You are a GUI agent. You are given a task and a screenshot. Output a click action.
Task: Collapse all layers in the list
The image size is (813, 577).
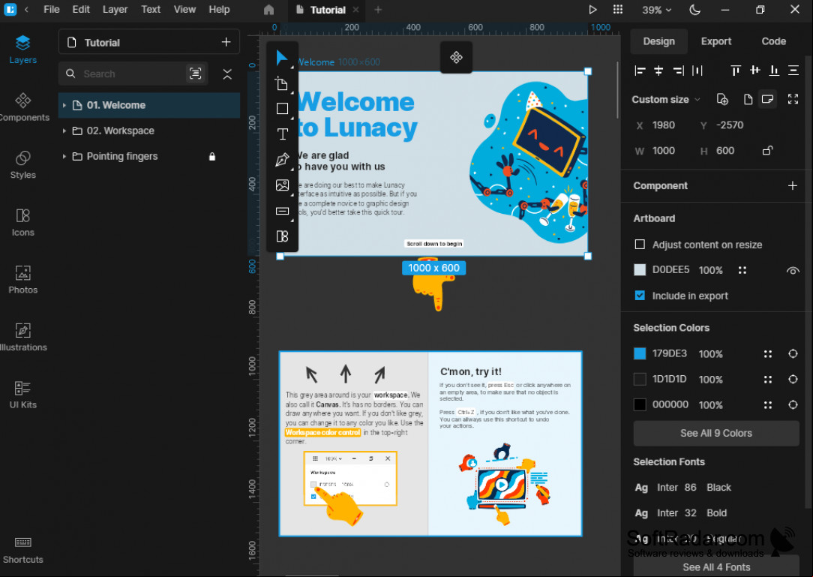click(x=227, y=74)
